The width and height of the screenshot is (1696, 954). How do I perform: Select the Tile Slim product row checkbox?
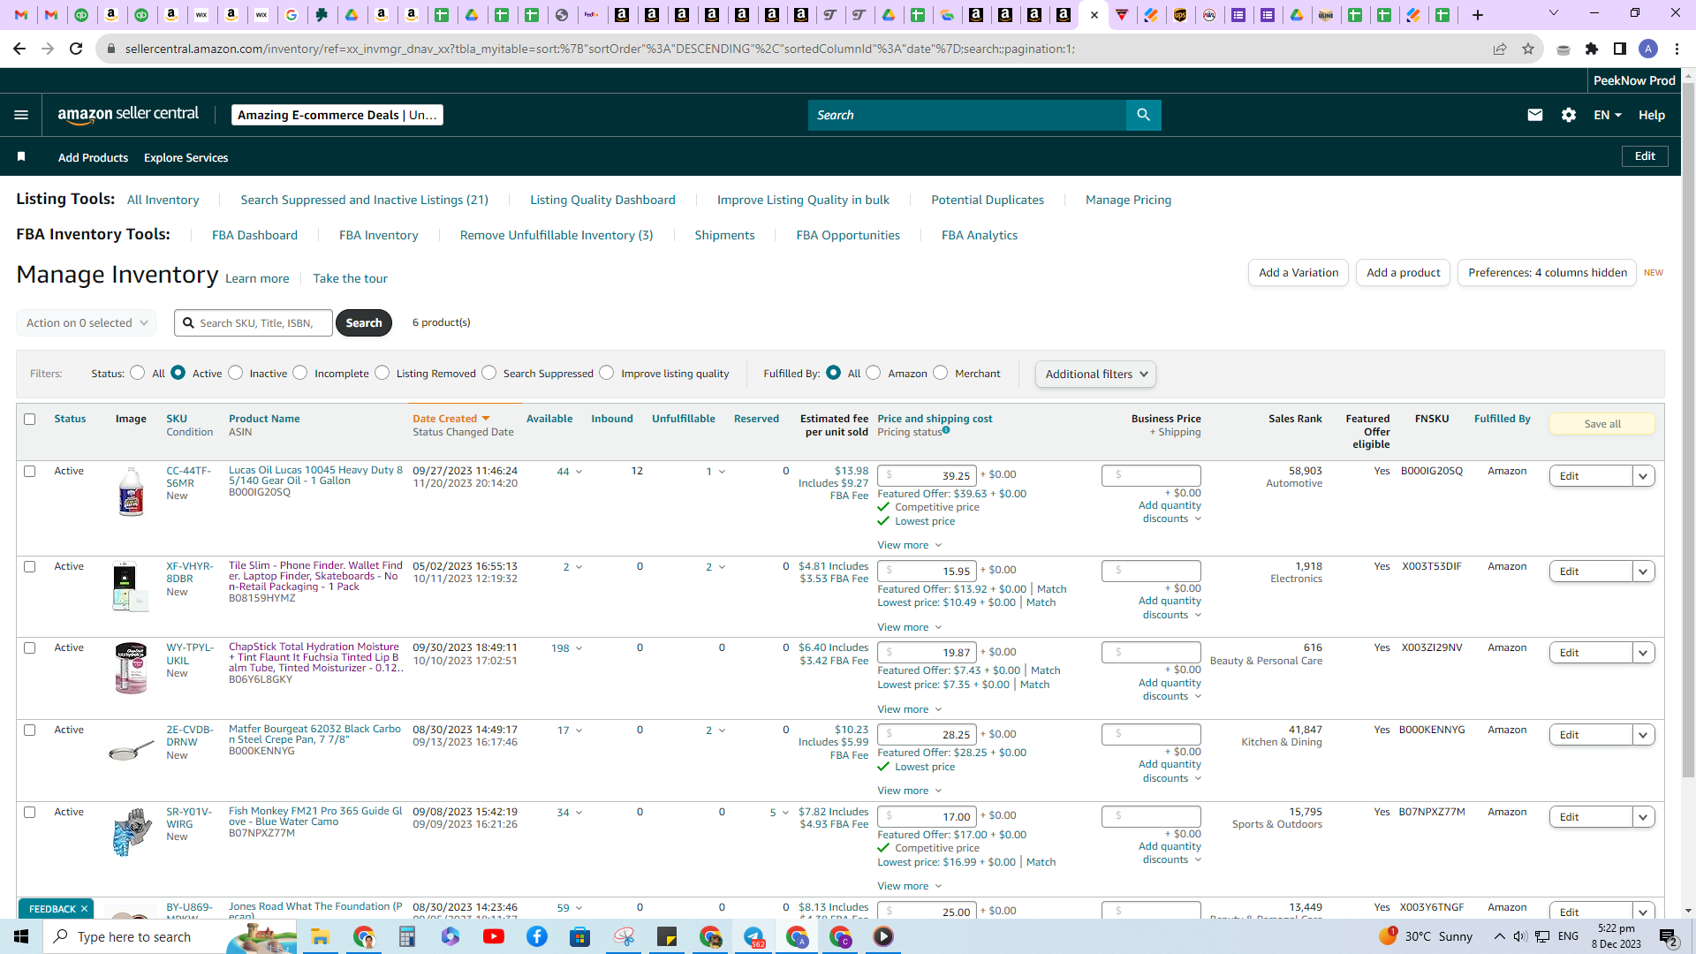pyautogui.click(x=30, y=566)
